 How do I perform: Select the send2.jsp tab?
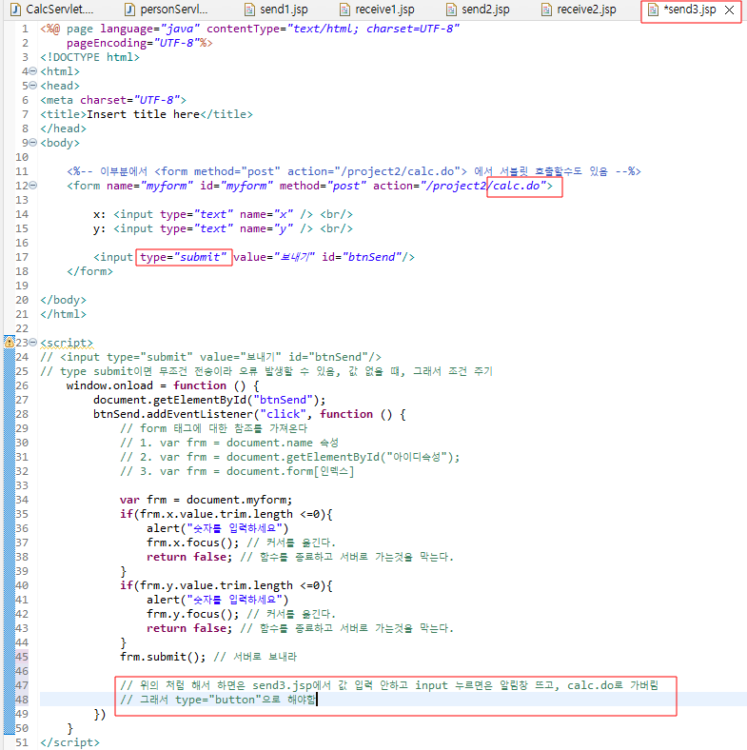click(x=478, y=10)
